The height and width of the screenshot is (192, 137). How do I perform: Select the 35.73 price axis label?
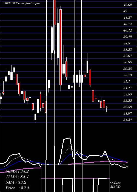pos(128,75)
